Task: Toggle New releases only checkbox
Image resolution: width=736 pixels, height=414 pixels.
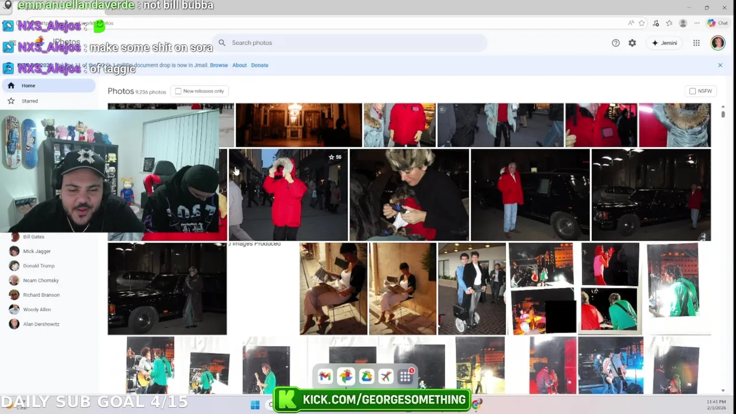Action: 178,91
